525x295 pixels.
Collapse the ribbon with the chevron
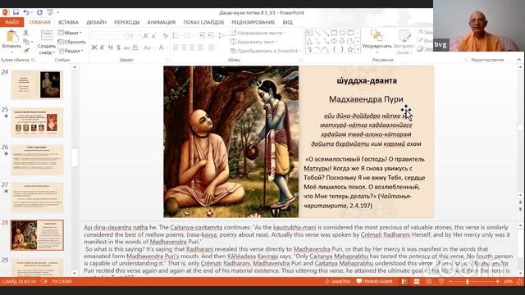coord(519,60)
